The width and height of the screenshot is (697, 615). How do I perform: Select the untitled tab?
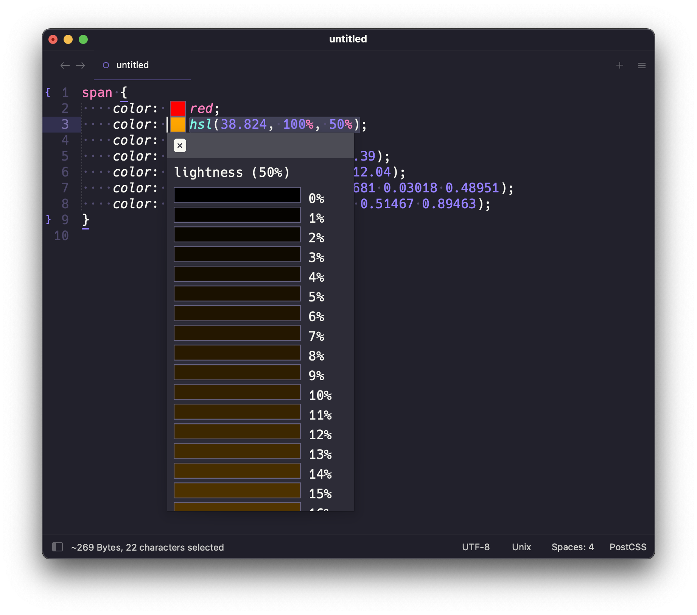pos(142,65)
